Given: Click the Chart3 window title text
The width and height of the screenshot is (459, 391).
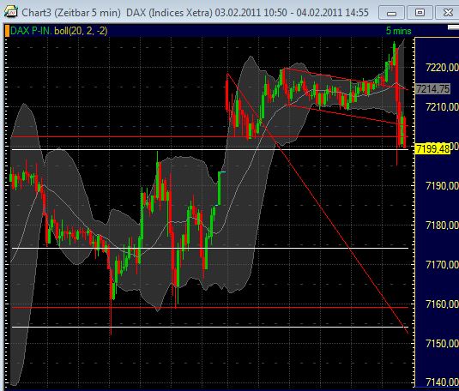Looking at the screenshot, I should point(195,13).
